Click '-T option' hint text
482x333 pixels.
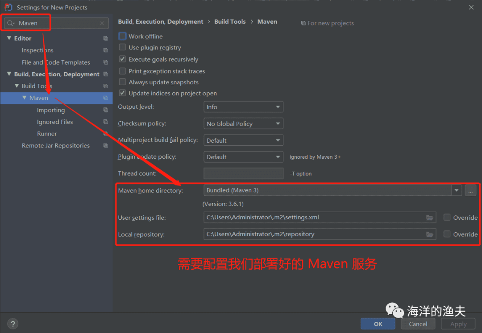click(x=301, y=174)
